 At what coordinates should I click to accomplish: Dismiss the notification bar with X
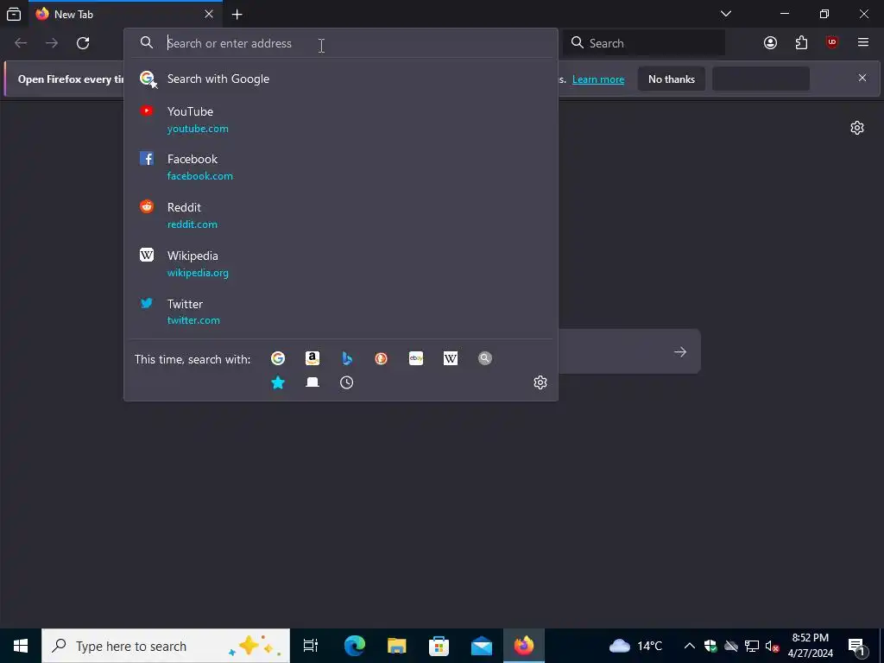click(862, 78)
